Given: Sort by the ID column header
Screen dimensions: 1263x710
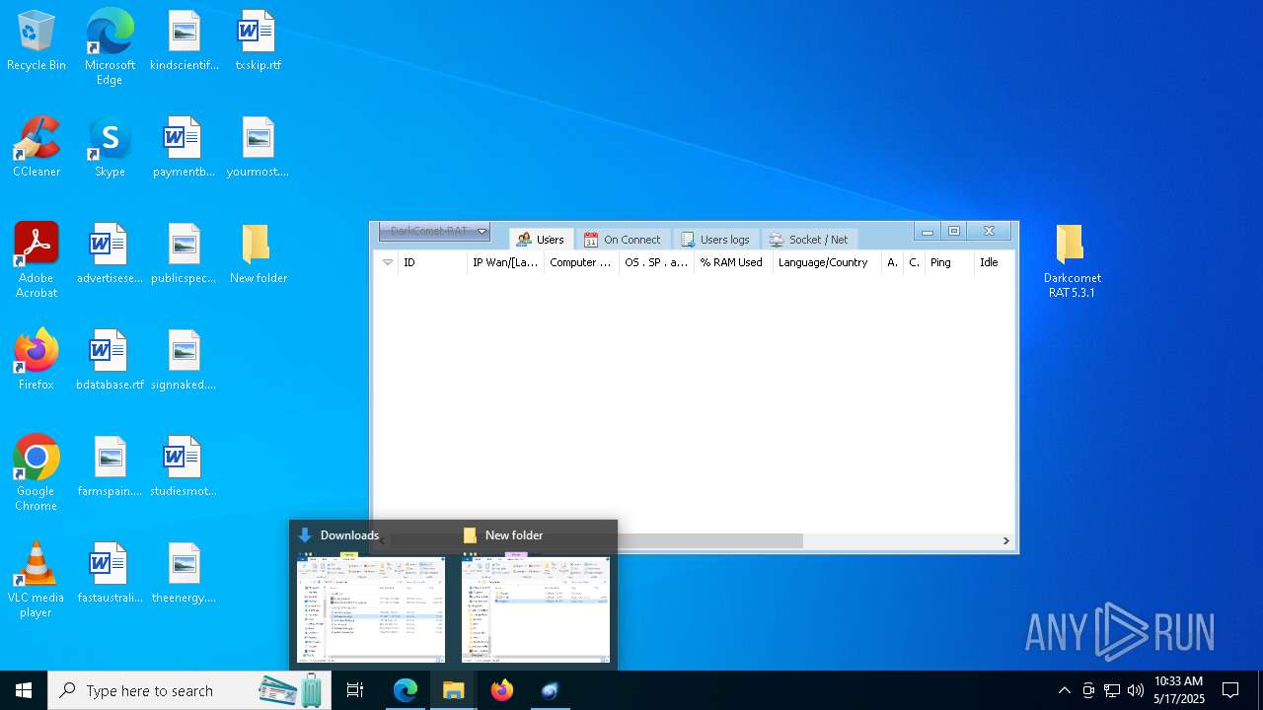Looking at the screenshot, I should tap(432, 262).
